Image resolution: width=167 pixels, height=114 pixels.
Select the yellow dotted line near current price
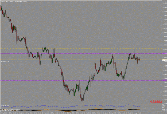pos(81,60)
